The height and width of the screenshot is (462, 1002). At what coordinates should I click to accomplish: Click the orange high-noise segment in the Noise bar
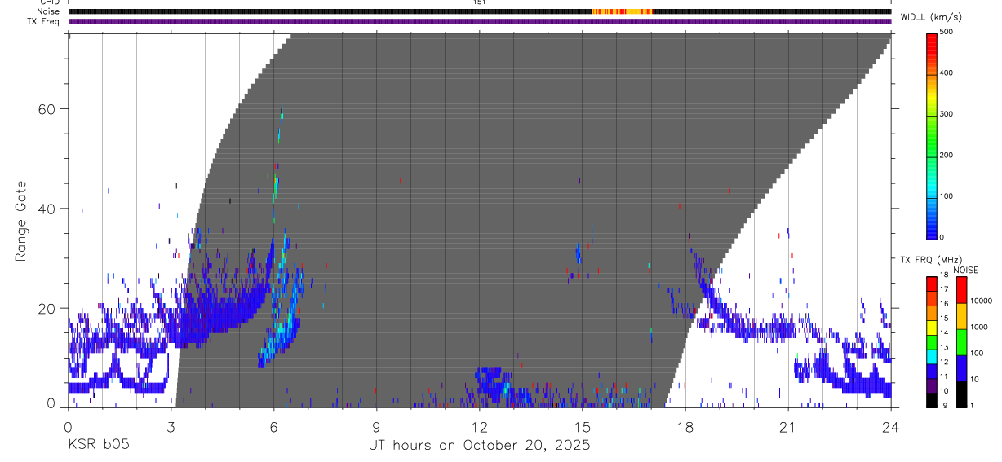pos(622,11)
